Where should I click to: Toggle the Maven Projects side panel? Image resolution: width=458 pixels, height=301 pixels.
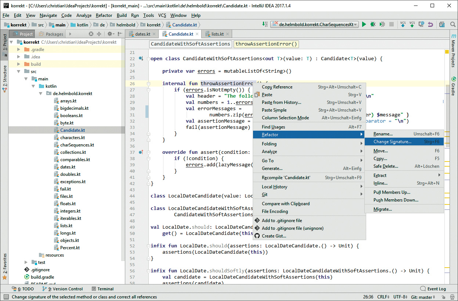coord(453,51)
